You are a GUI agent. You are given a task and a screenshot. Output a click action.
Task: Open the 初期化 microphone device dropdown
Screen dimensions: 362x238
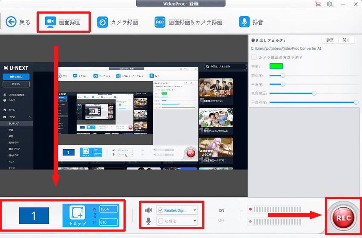[x=195, y=221]
